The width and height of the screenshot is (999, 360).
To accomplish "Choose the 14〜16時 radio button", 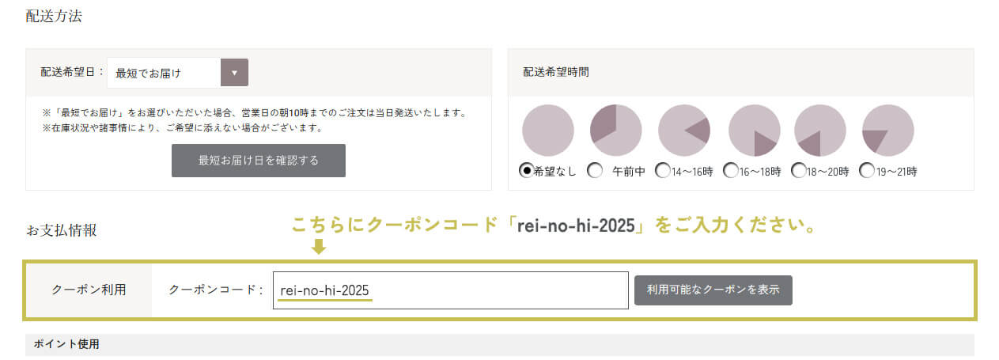I will [662, 170].
